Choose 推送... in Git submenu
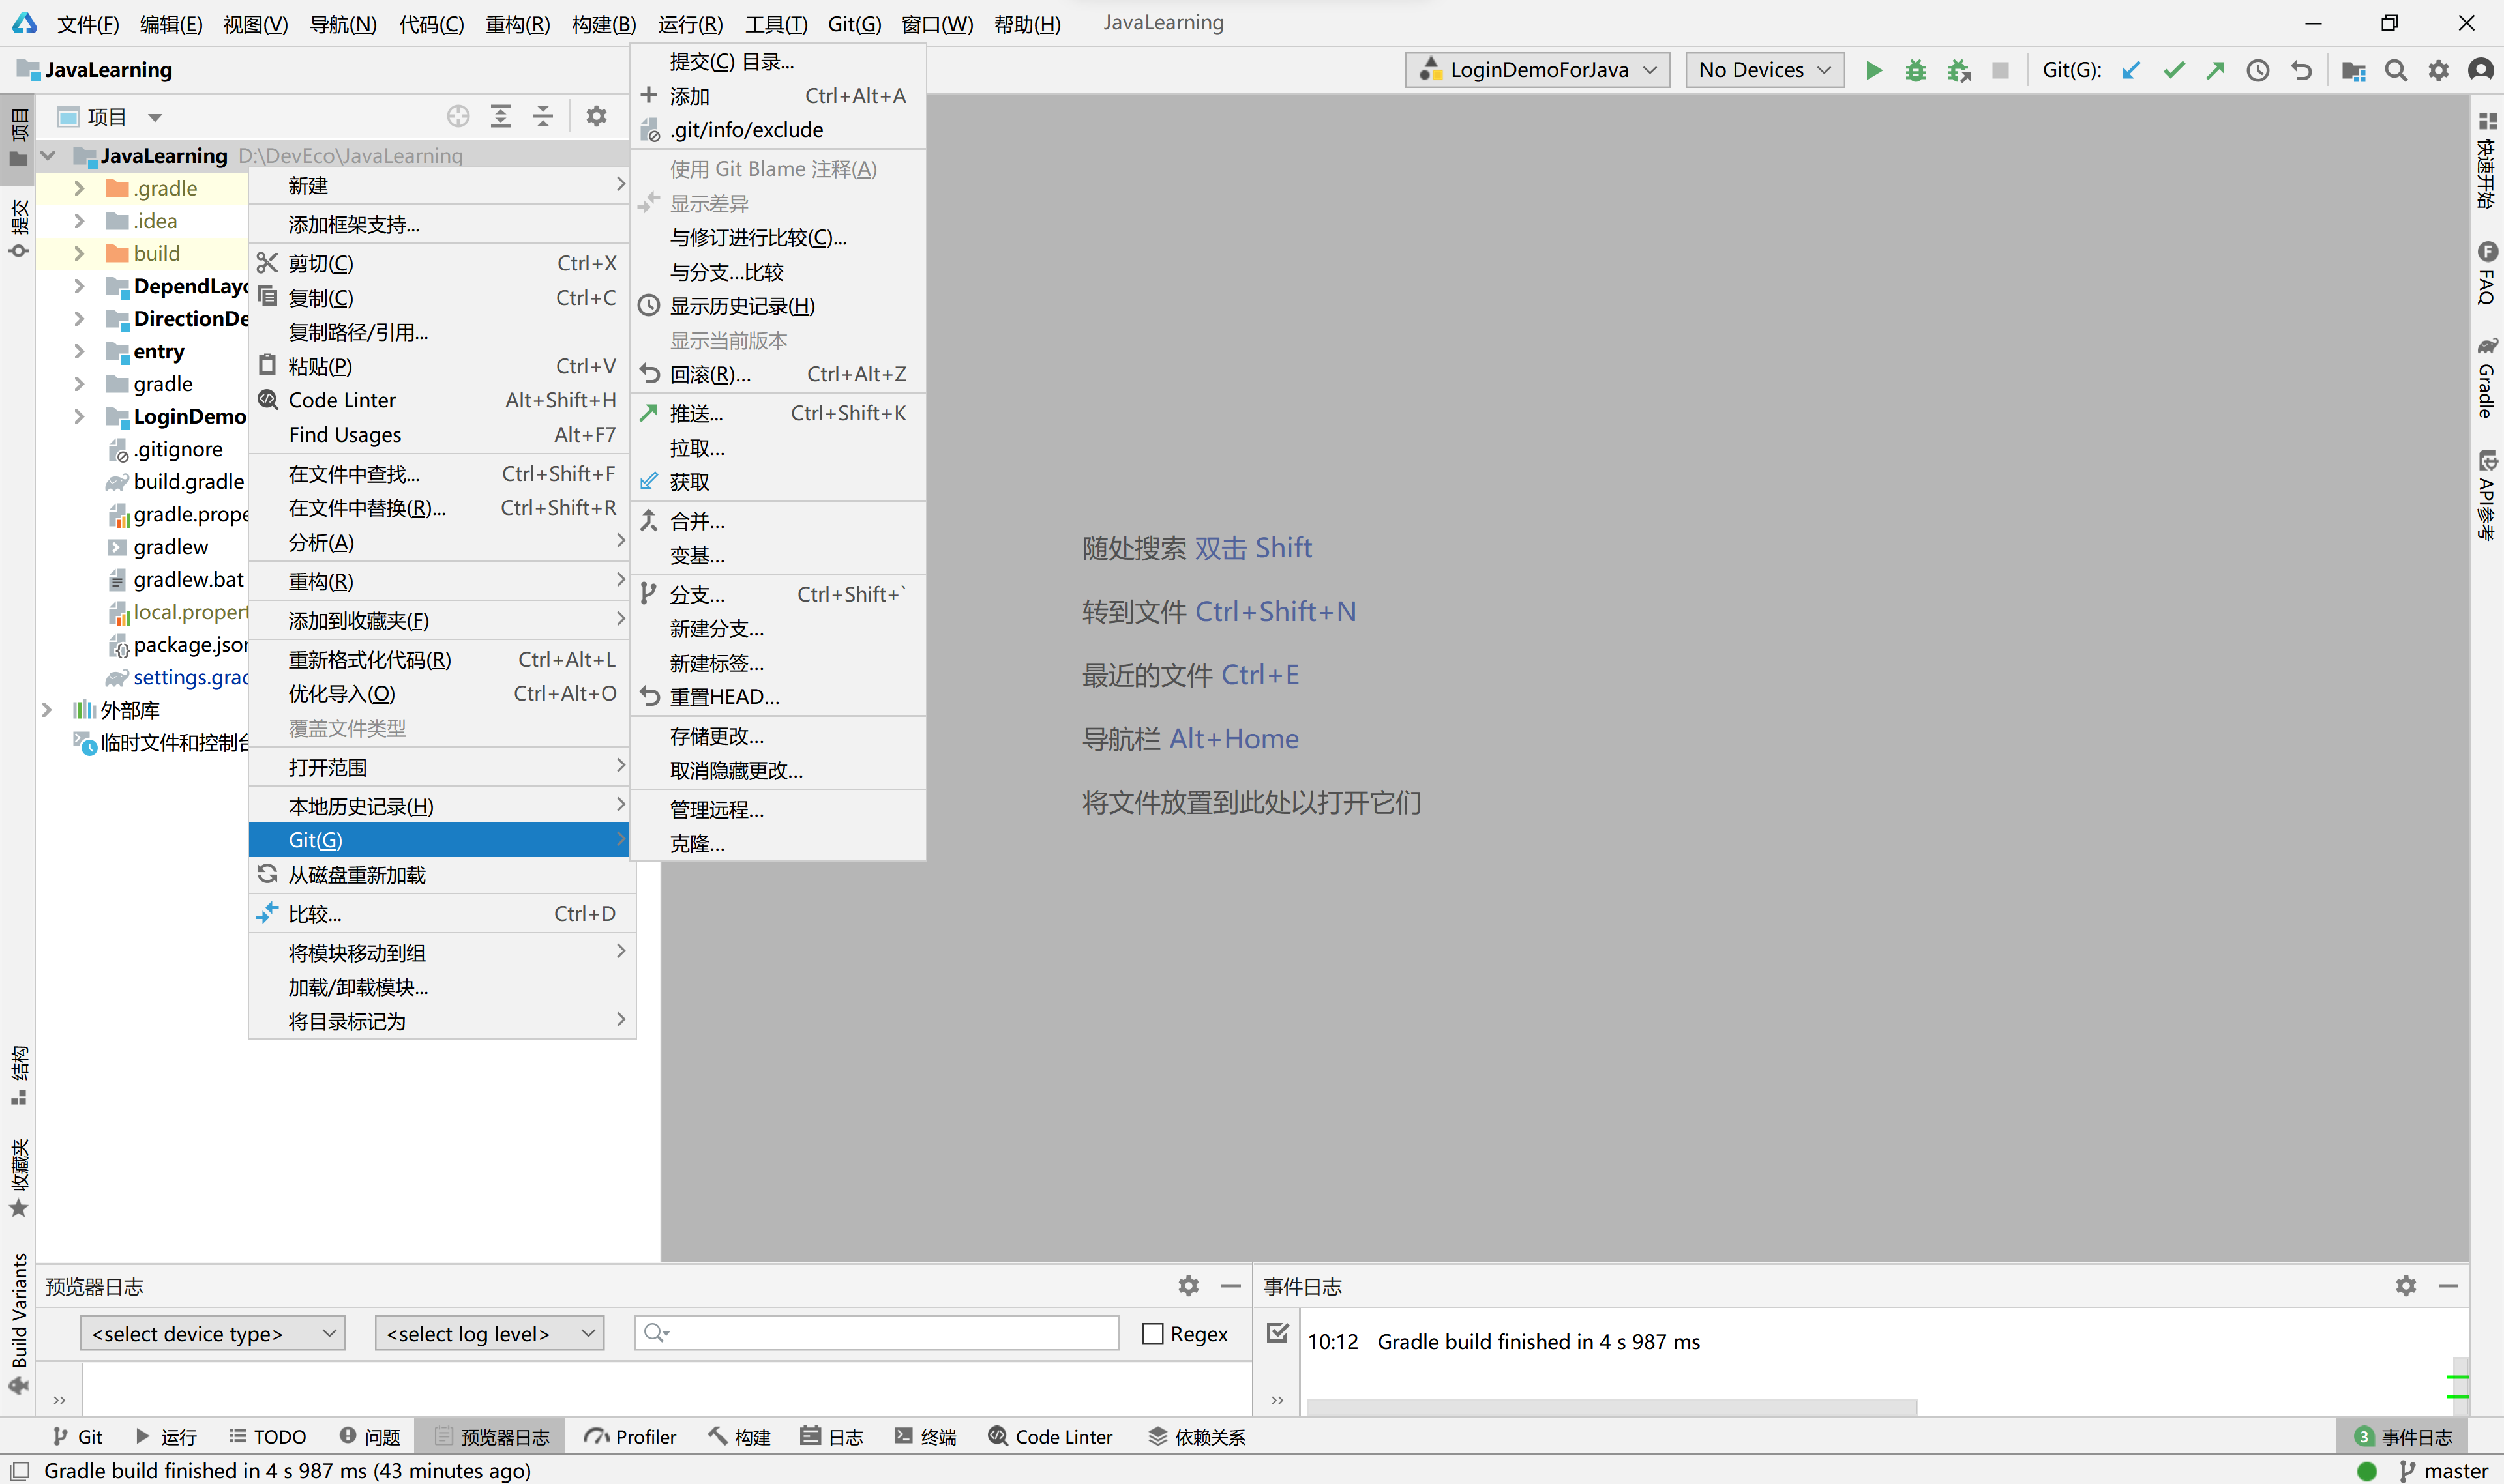 click(x=696, y=413)
